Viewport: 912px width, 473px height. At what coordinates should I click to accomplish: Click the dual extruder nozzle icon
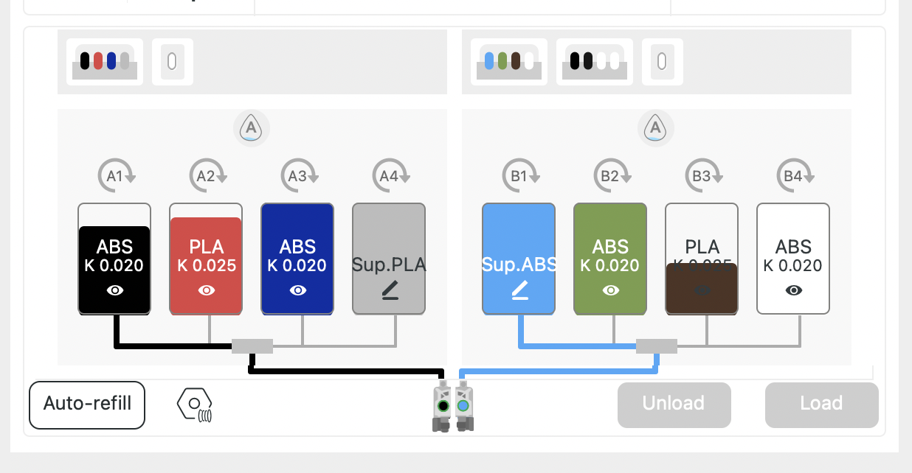click(x=452, y=406)
